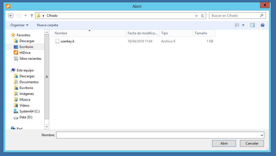
Task: Click the Música folder icon
Action: [16, 100]
